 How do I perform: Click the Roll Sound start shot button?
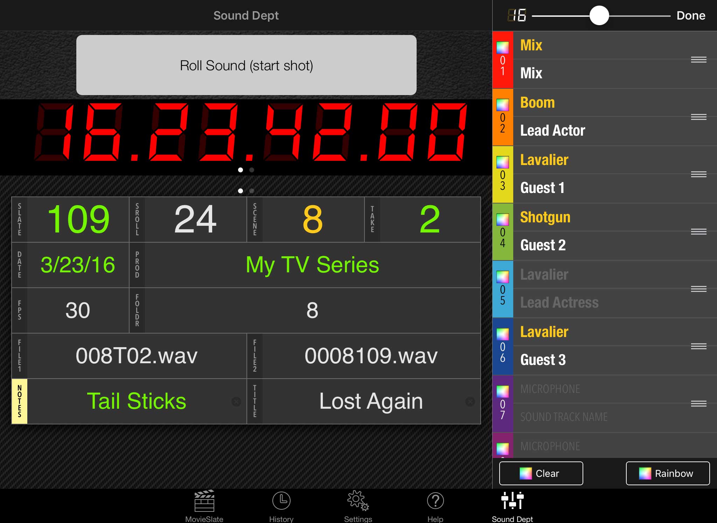248,65
